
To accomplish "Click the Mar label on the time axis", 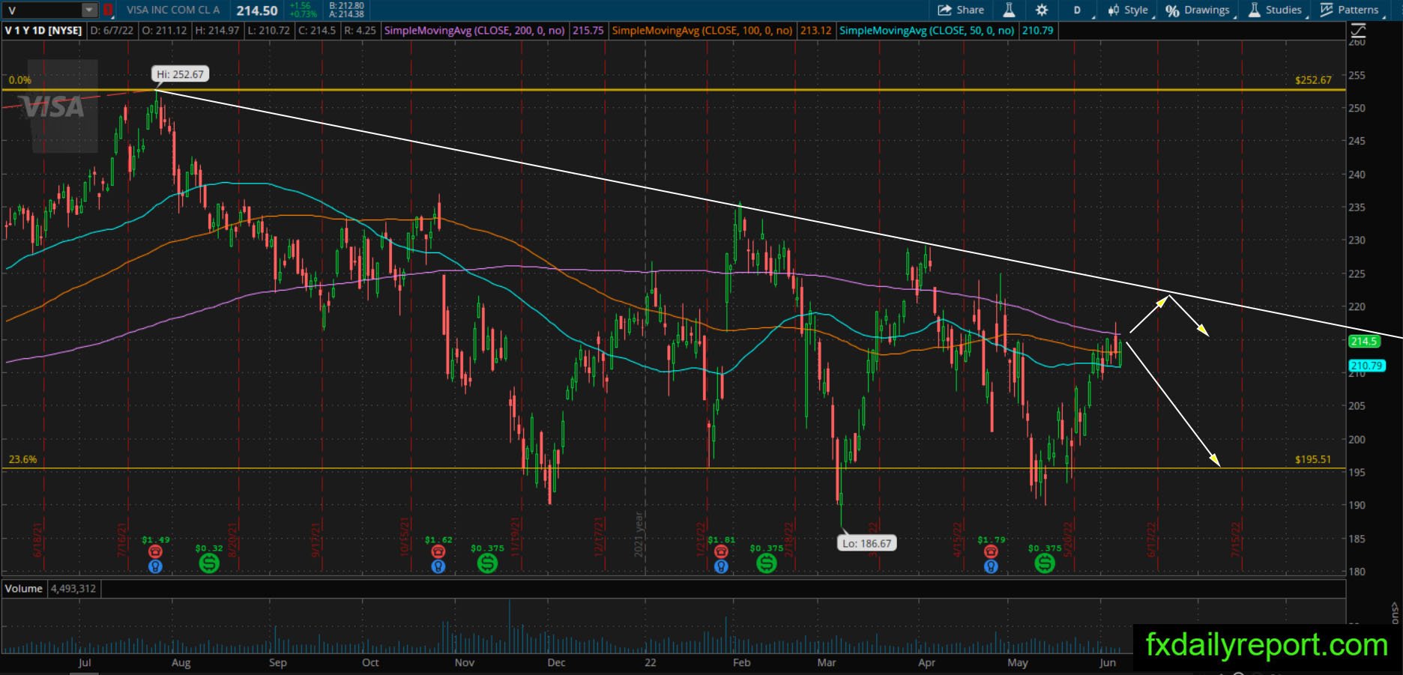I will click(827, 663).
